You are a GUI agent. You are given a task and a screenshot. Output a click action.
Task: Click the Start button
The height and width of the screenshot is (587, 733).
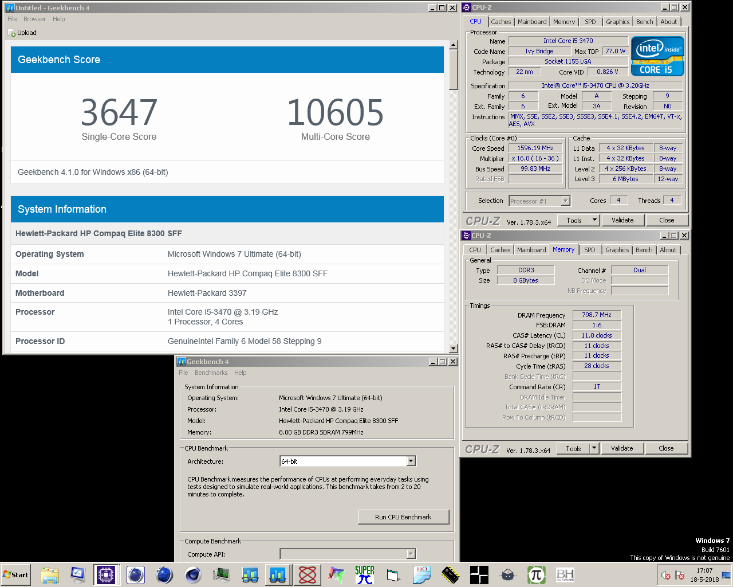pos(15,575)
